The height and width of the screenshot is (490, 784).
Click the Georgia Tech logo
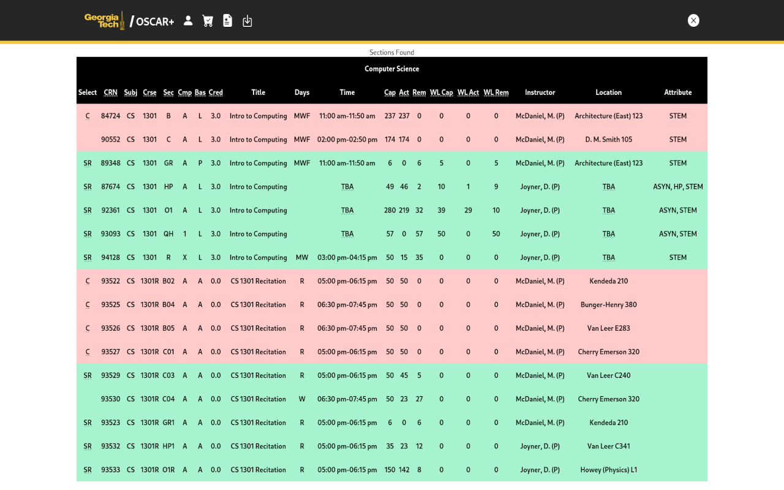tap(105, 21)
